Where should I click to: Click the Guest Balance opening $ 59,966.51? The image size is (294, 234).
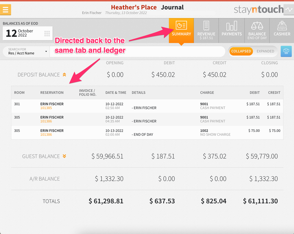click(x=107, y=156)
